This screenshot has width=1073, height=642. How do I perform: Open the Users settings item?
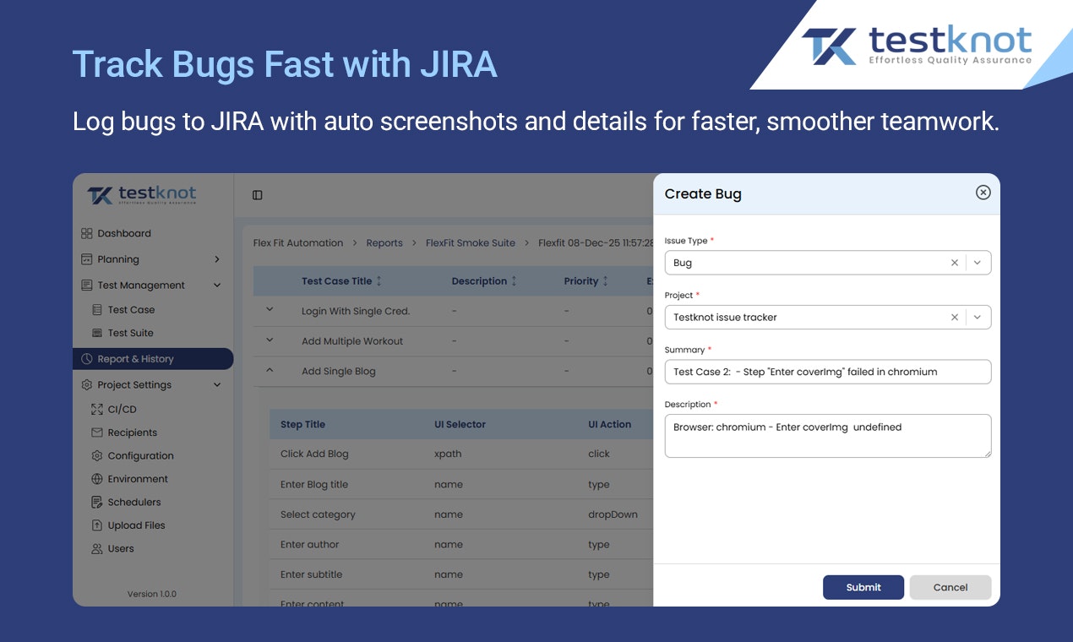pyautogui.click(x=121, y=548)
